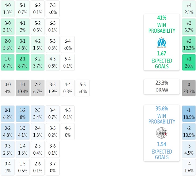Image resolution: width=196 pixels, height=176 pixels.
Task: Select the +4 margin 2.1% tile
Action: pos(189,9)
